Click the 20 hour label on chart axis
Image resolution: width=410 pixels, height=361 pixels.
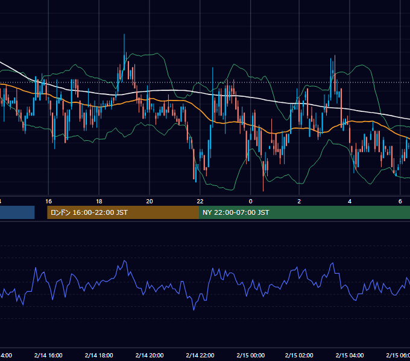pos(150,202)
